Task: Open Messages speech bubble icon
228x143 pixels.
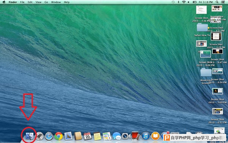Action: 117,136
